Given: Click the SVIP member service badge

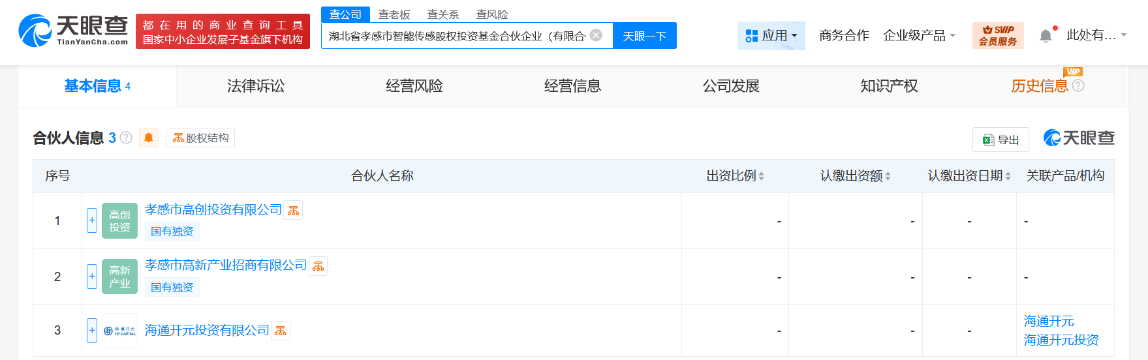Looking at the screenshot, I should click(x=997, y=35).
